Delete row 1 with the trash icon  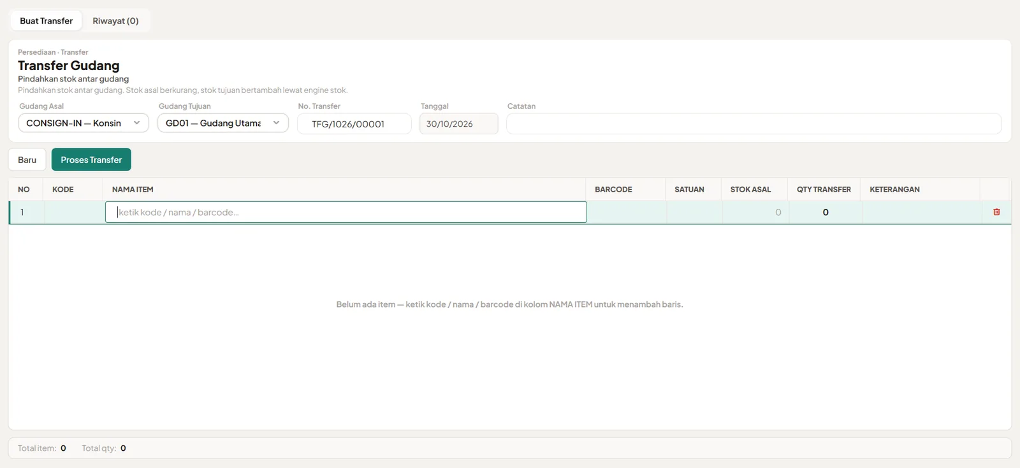pos(996,212)
